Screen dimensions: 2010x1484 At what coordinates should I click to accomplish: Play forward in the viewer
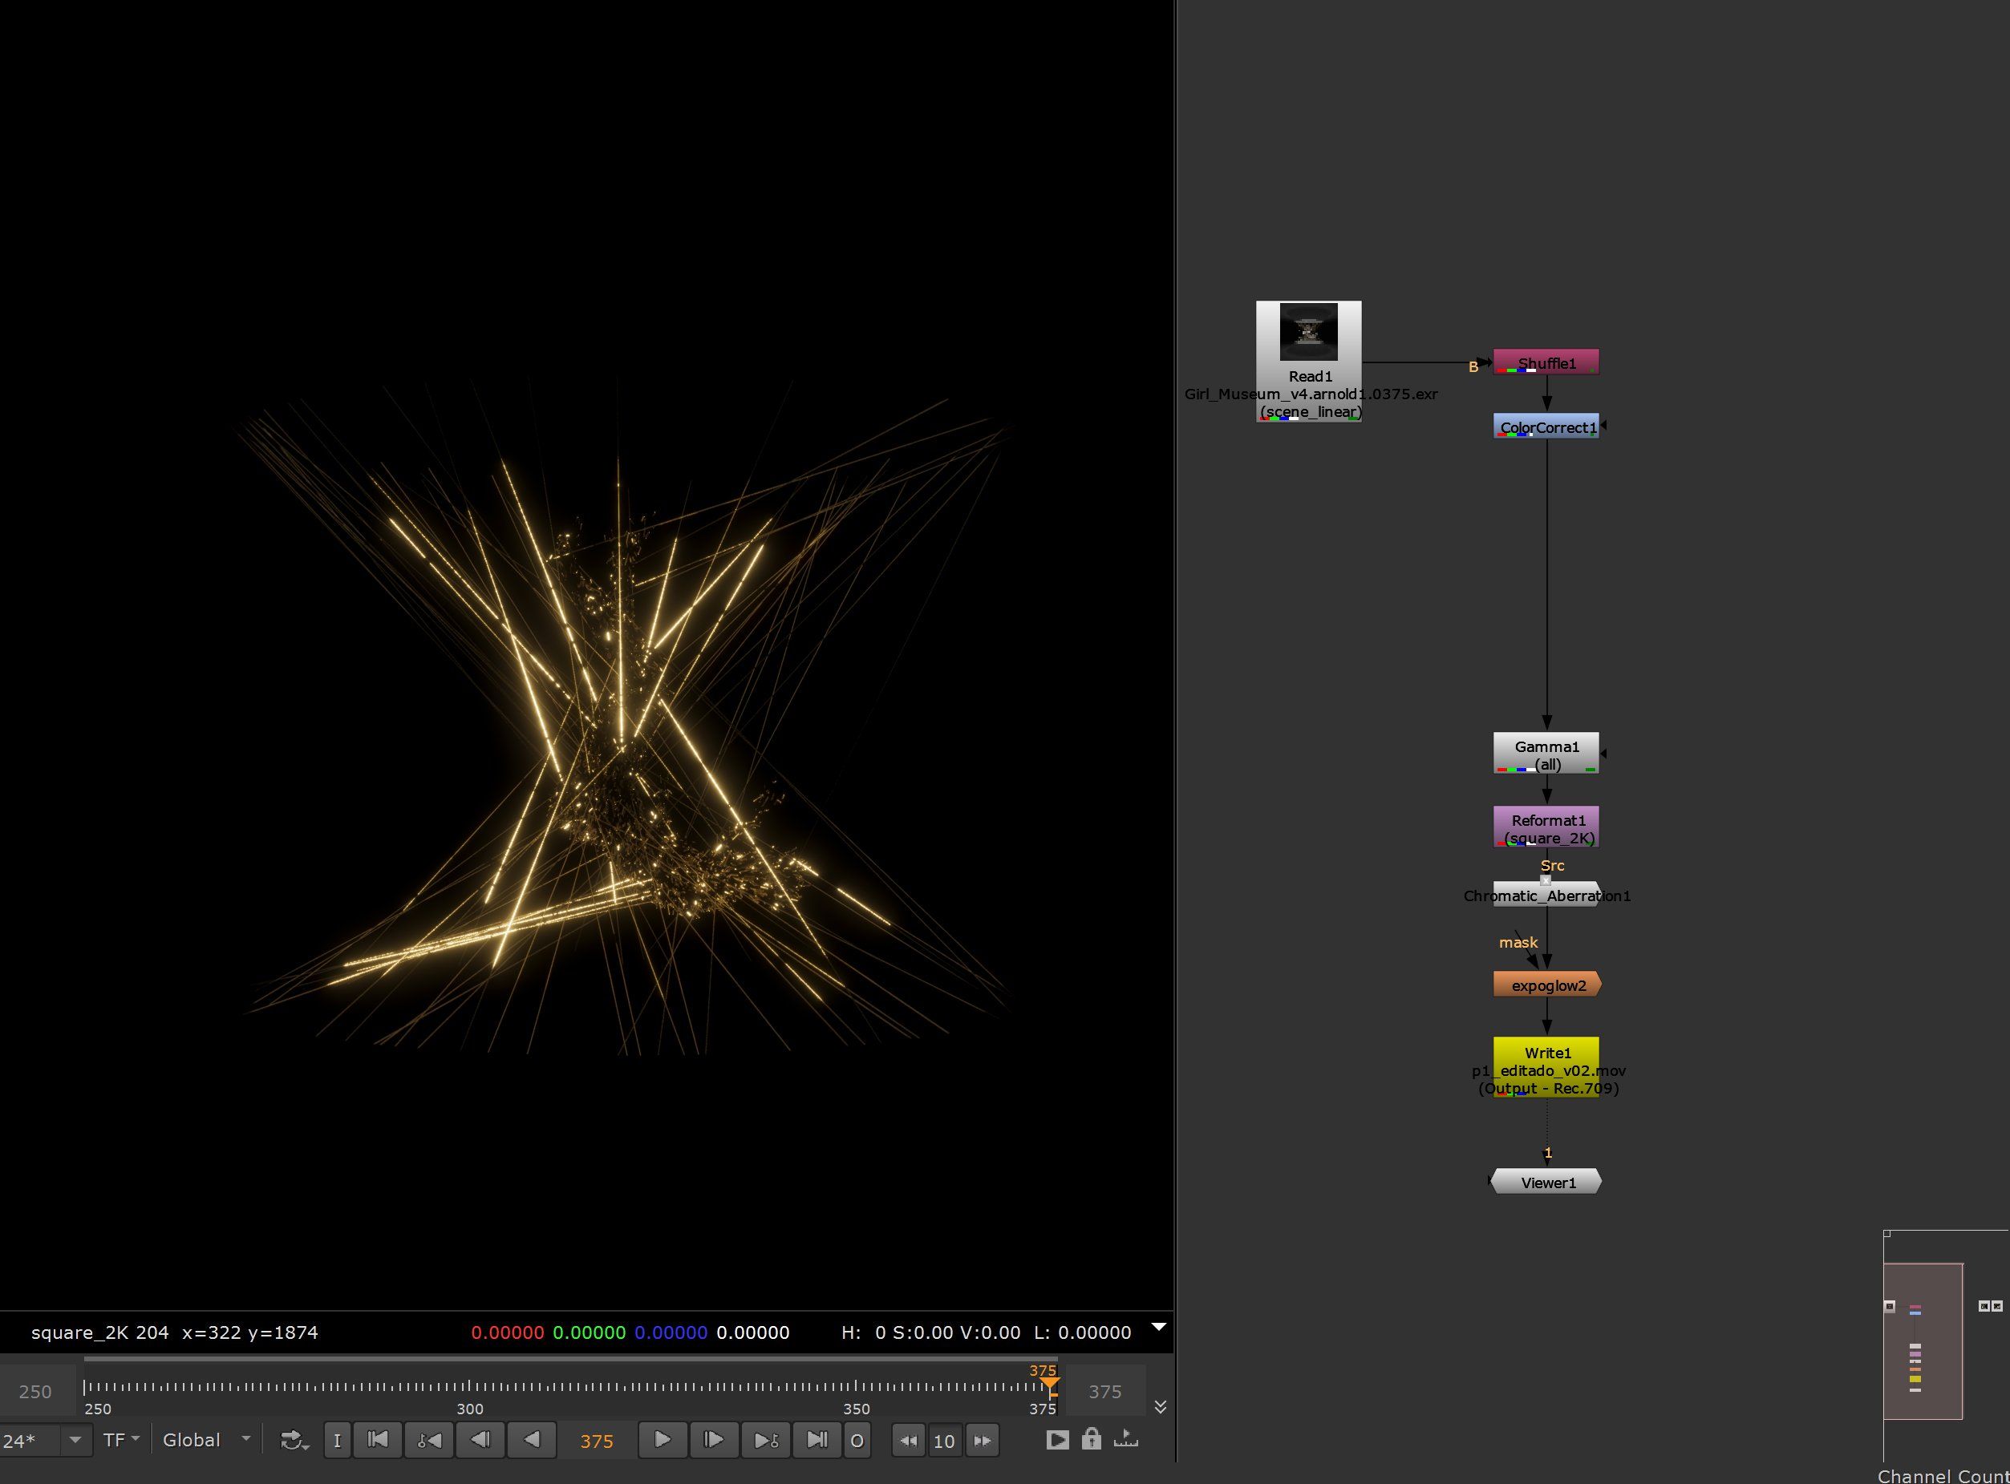pyautogui.click(x=663, y=1440)
